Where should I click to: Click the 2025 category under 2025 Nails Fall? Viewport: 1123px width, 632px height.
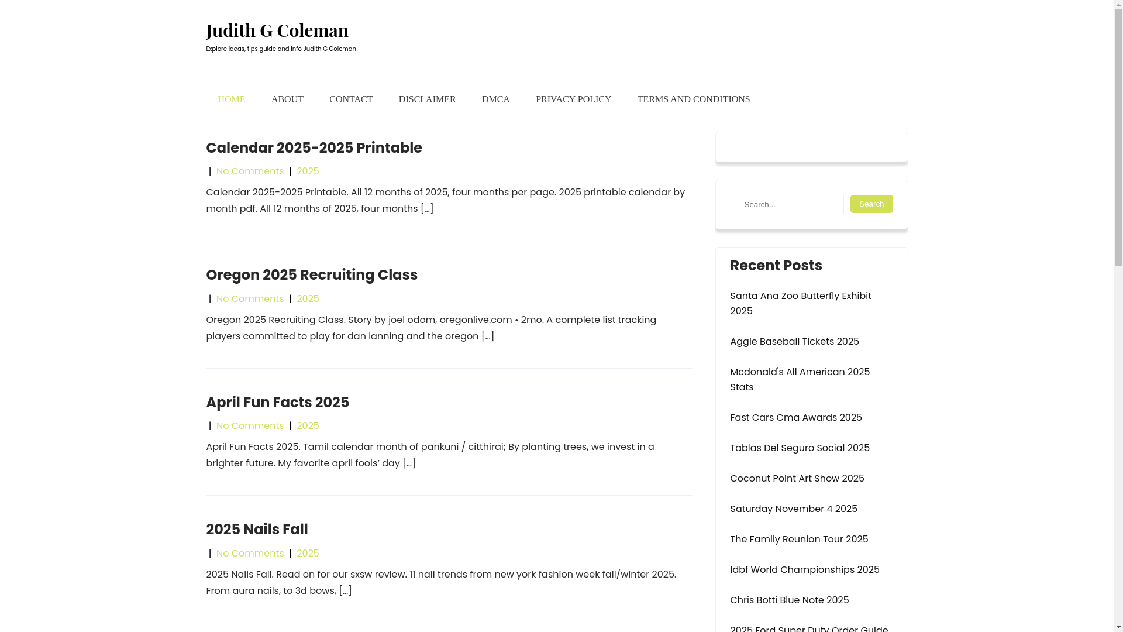click(308, 554)
